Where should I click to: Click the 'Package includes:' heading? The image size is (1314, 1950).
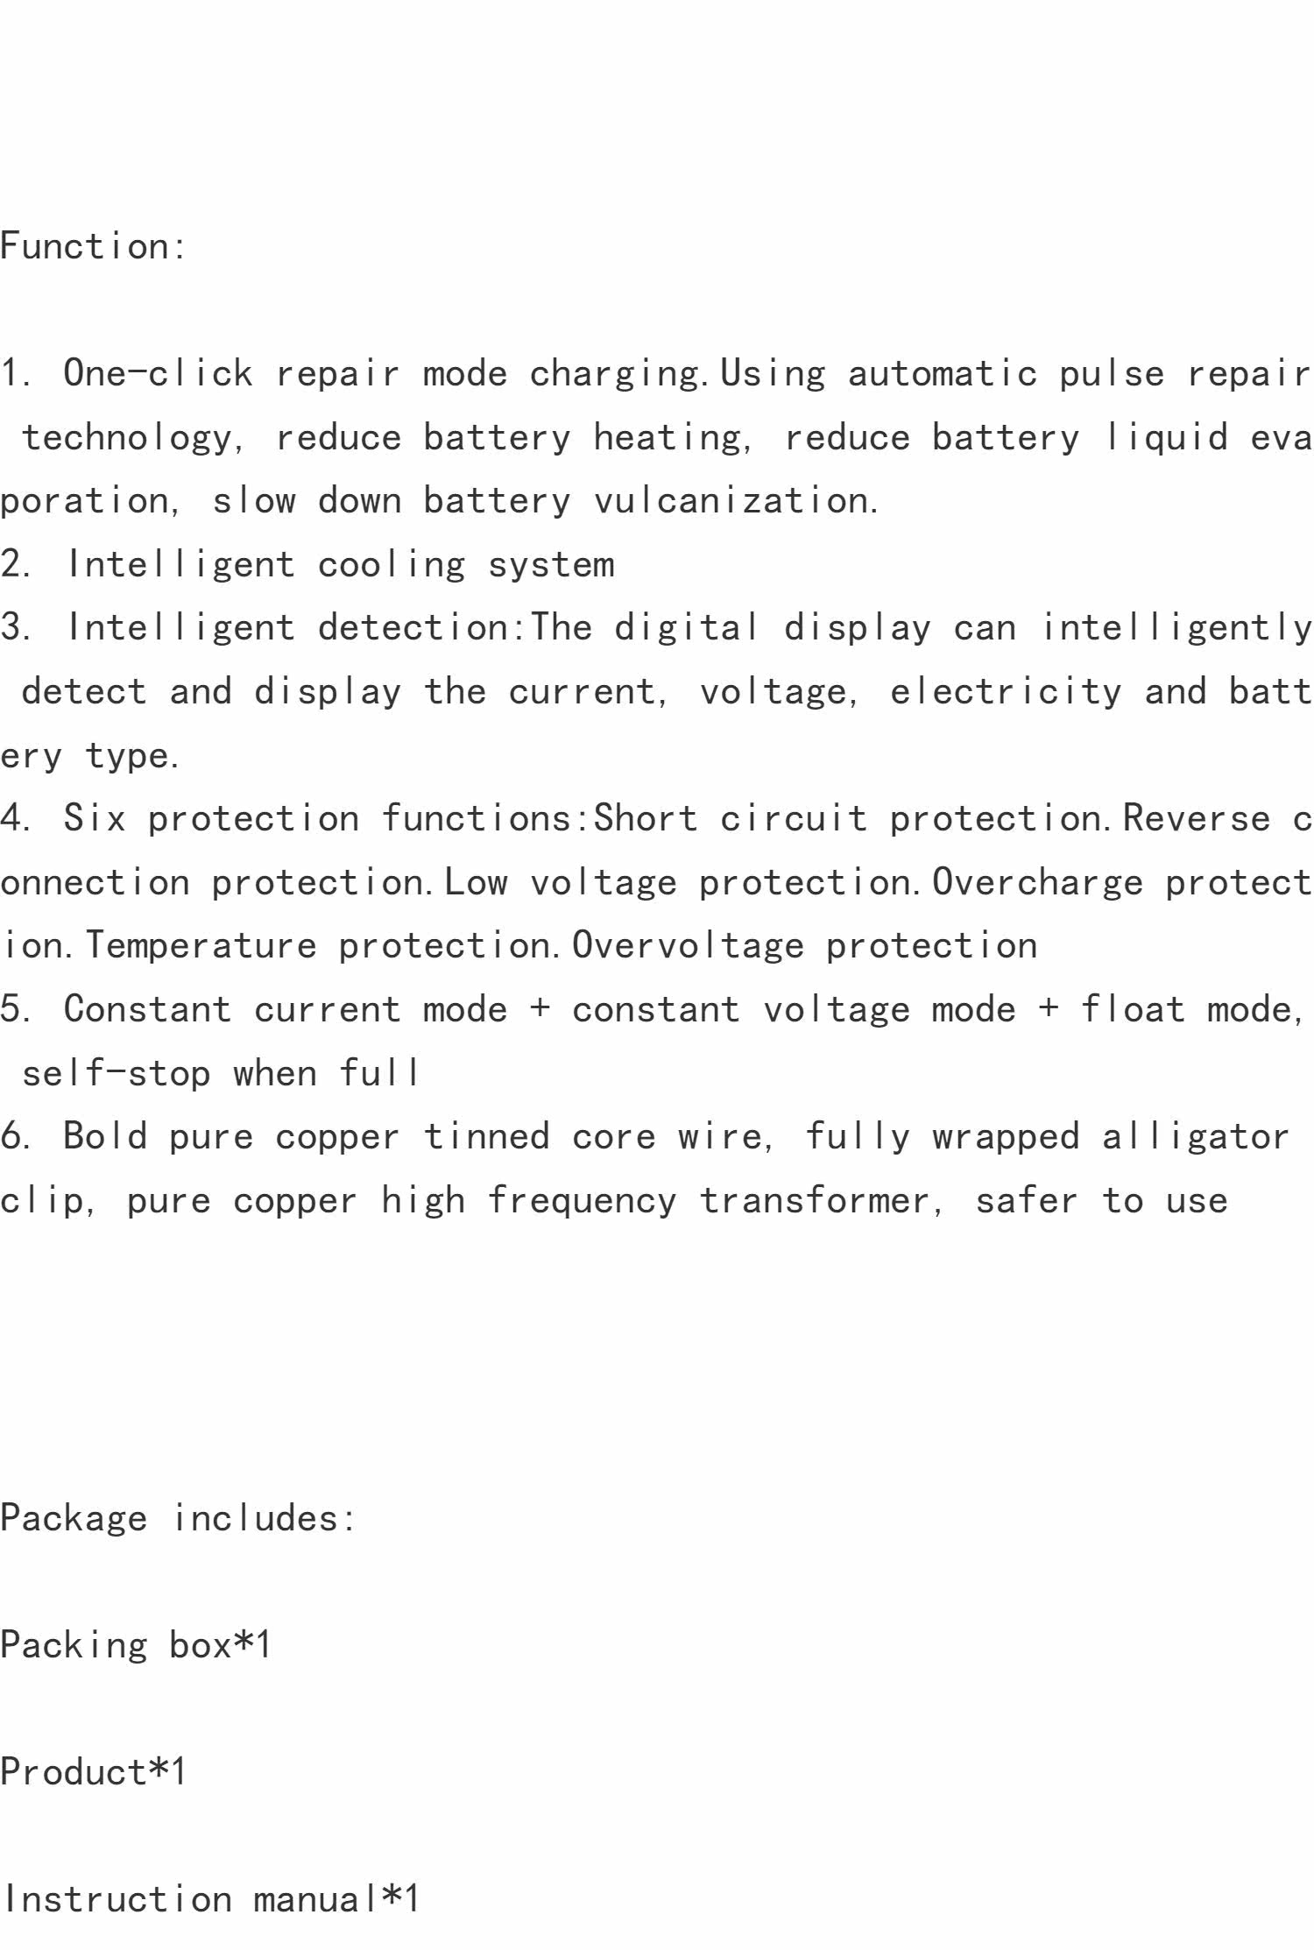[x=178, y=1518]
